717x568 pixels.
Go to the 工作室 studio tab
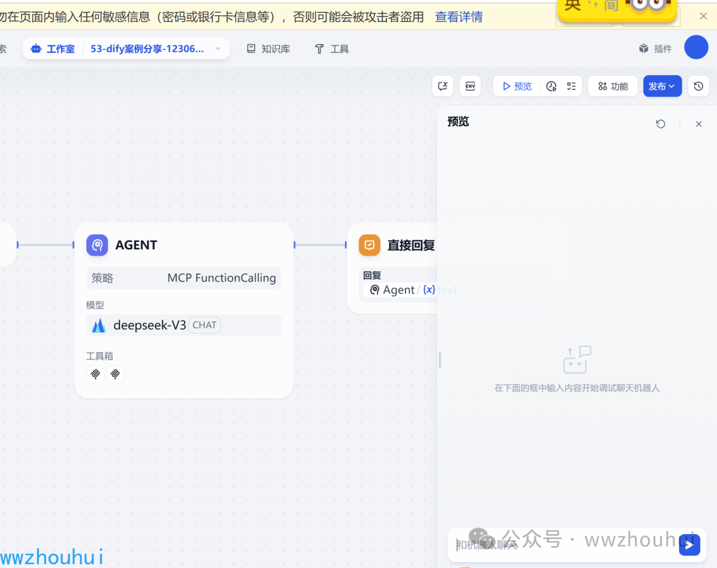pyautogui.click(x=52, y=48)
